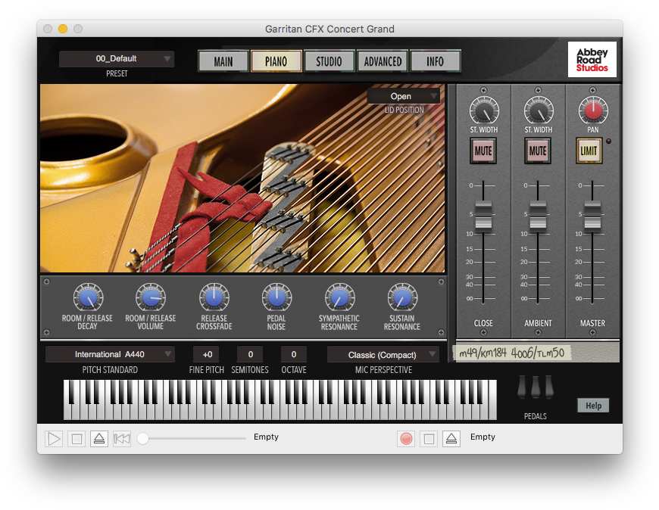The width and height of the screenshot is (659, 510).
Task: Stop playback in the player bar
Action: [77, 439]
